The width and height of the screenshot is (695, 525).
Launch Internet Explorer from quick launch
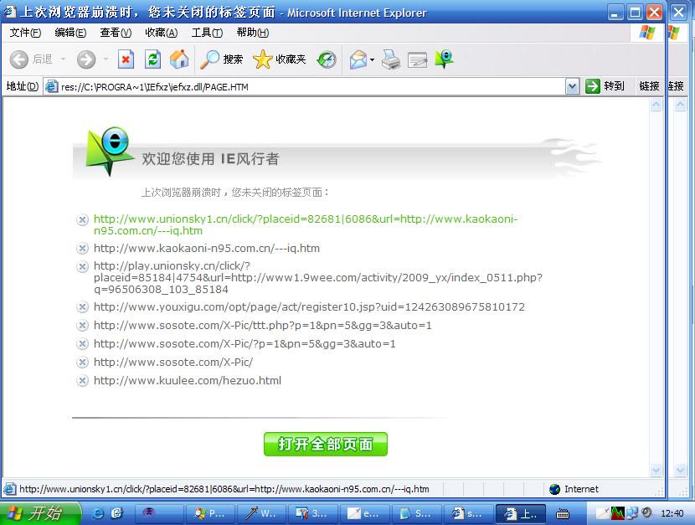[98, 513]
